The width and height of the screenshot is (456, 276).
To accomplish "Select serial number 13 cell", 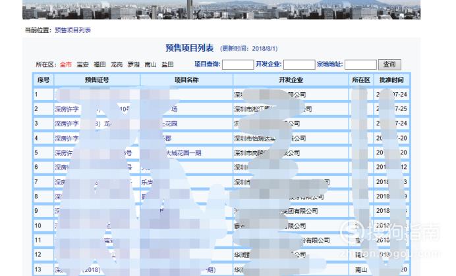I will click(x=43, y=269).
